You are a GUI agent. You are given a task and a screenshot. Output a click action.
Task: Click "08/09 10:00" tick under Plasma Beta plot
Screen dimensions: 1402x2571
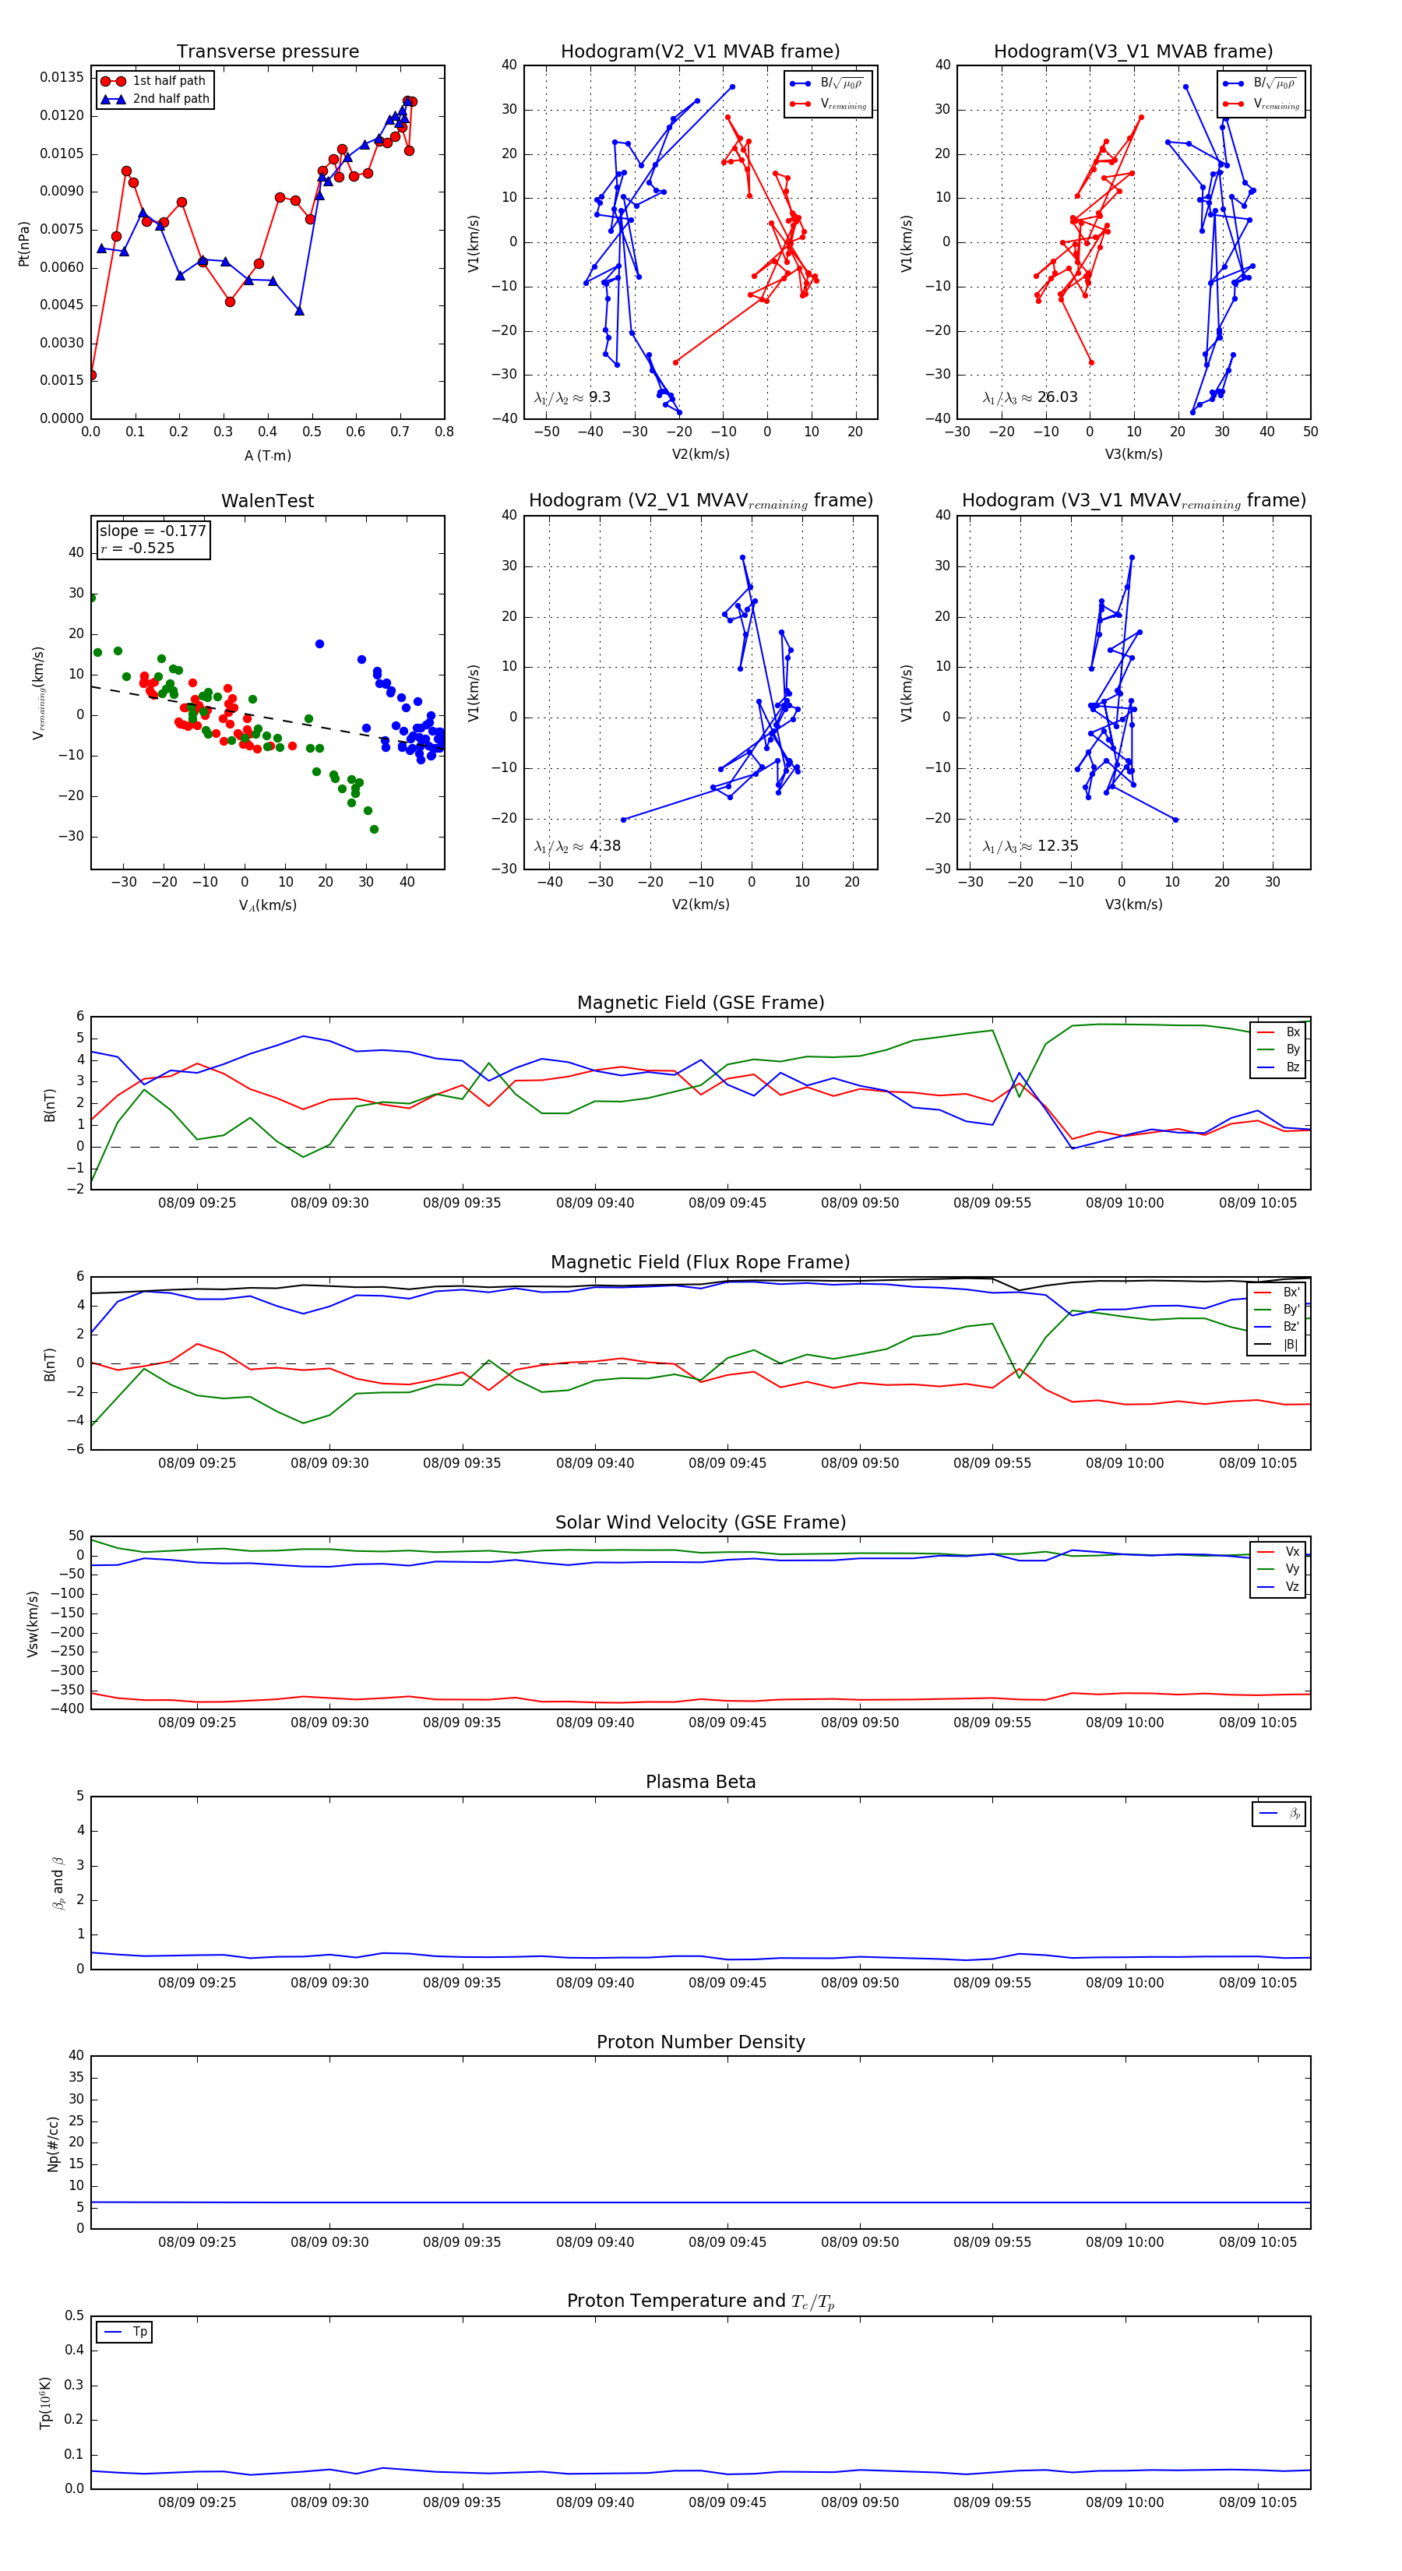coord(1125,1982)
